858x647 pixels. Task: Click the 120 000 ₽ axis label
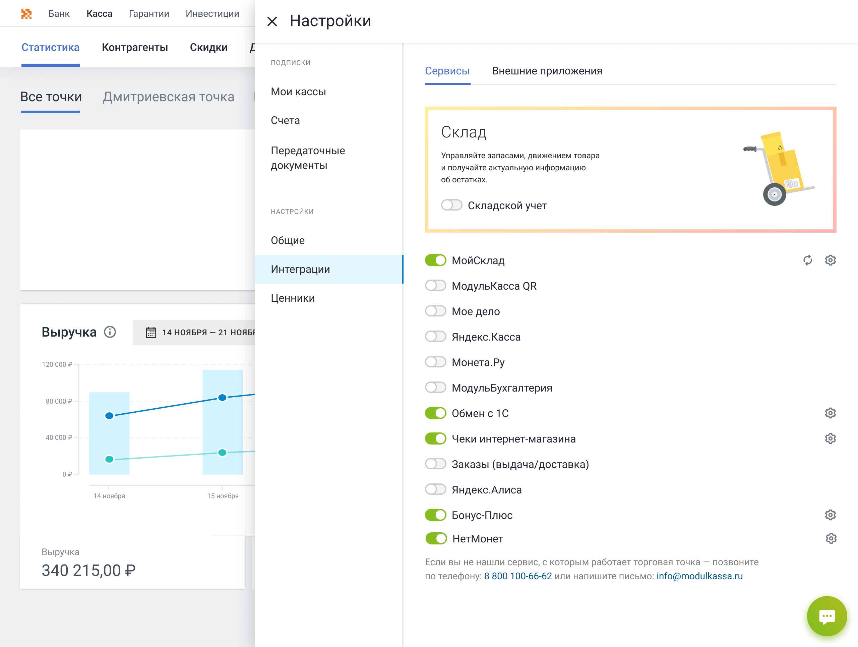coord(57,364)
